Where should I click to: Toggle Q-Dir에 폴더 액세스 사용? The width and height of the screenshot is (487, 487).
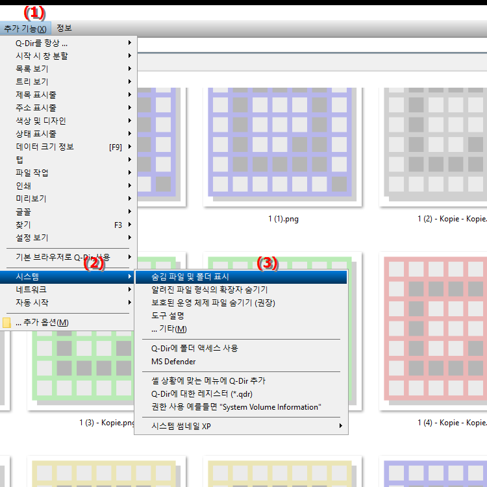tap(241, 349)
